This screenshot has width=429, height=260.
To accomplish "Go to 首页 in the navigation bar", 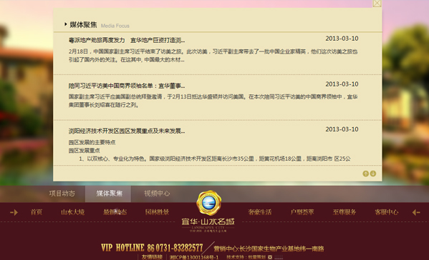I will [x=37, y=212].
